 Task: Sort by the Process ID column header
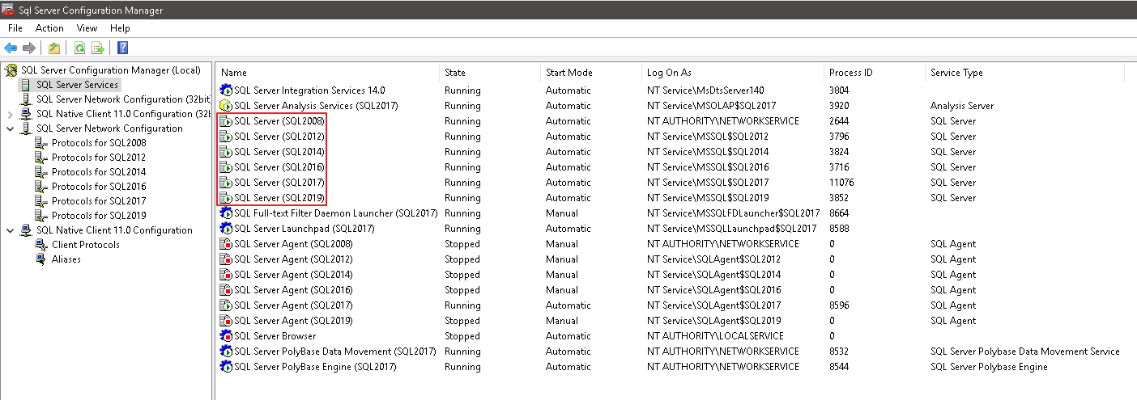pos(874,73)
